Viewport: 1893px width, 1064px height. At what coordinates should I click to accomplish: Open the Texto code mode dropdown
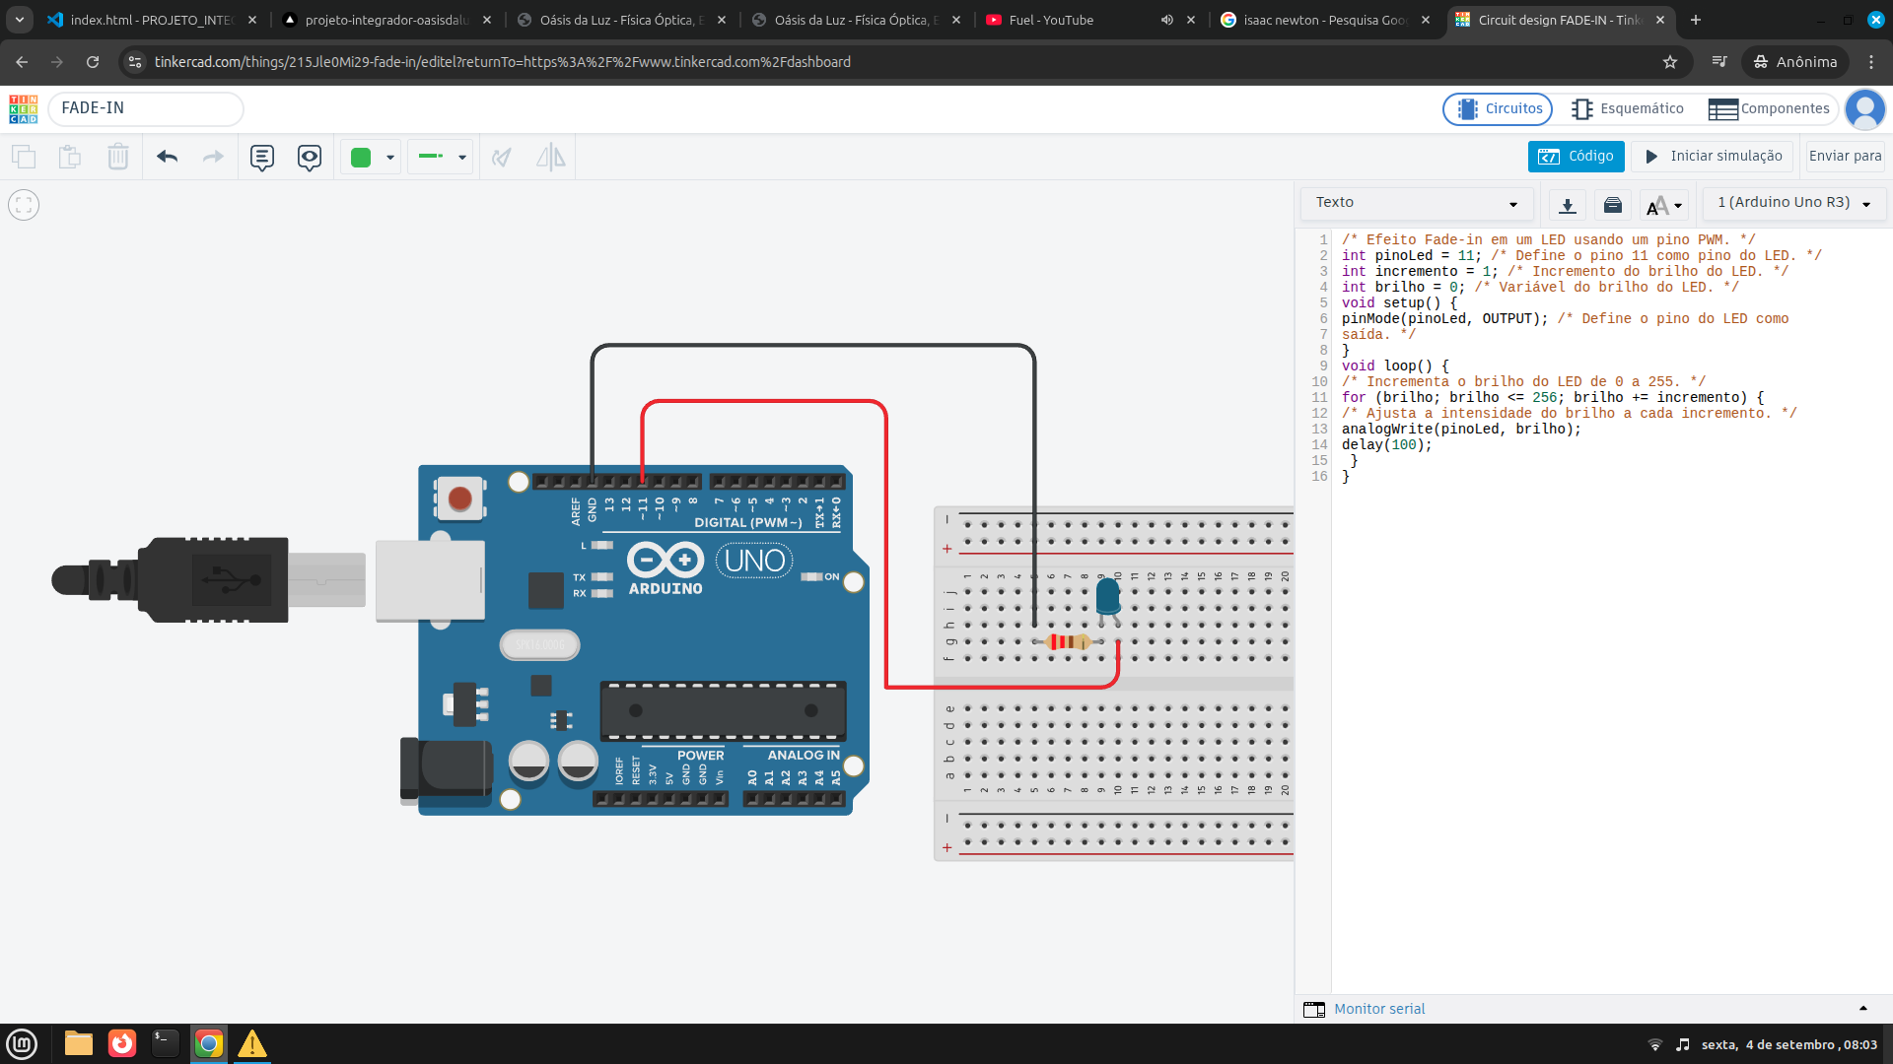pyautogui.click(x=1417, y=203)
